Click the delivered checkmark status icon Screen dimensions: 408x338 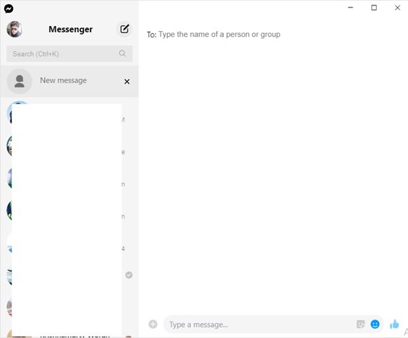[x=129, y=275]
